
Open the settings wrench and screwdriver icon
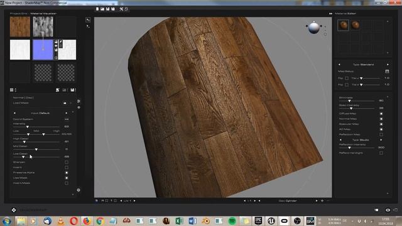121,9
